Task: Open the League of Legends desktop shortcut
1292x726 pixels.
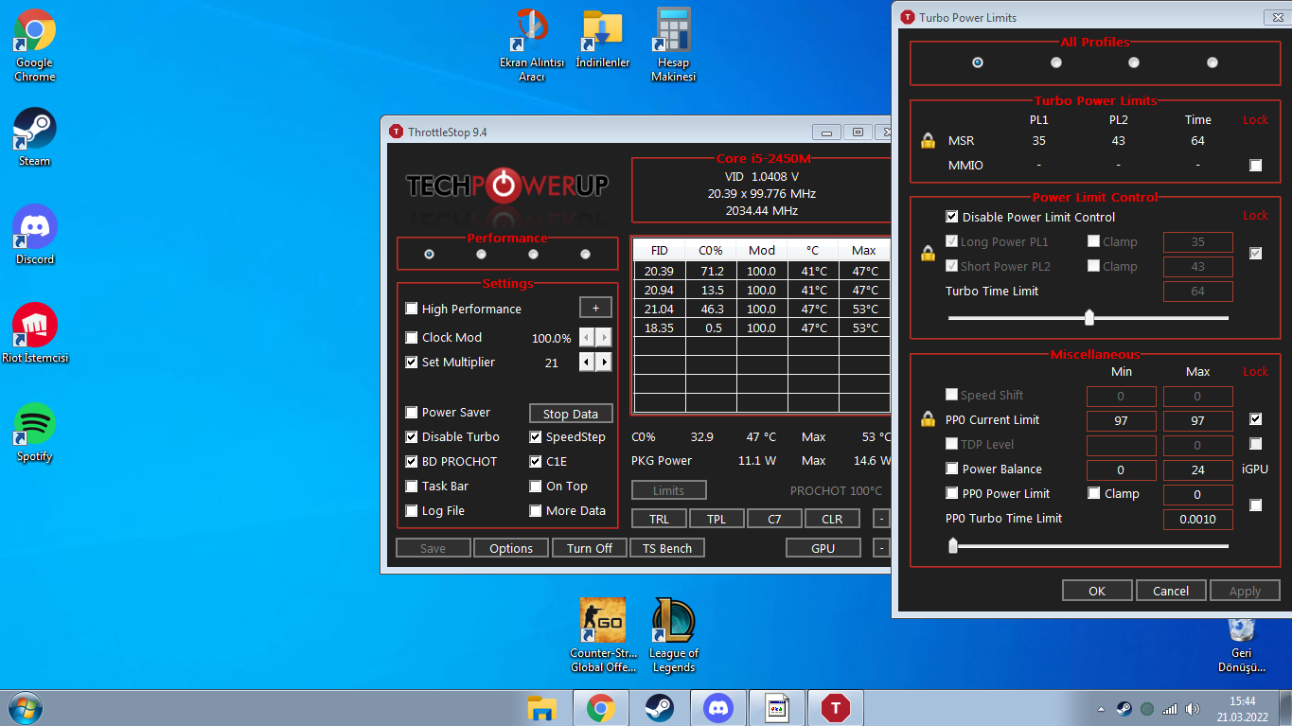Action: (673, 621)
